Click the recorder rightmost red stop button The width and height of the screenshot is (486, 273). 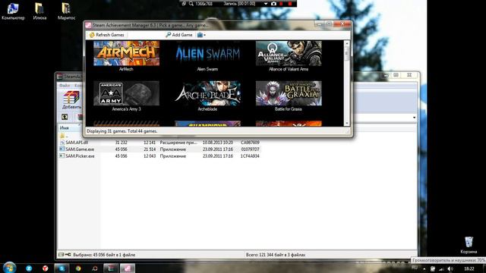click(290, 4)
